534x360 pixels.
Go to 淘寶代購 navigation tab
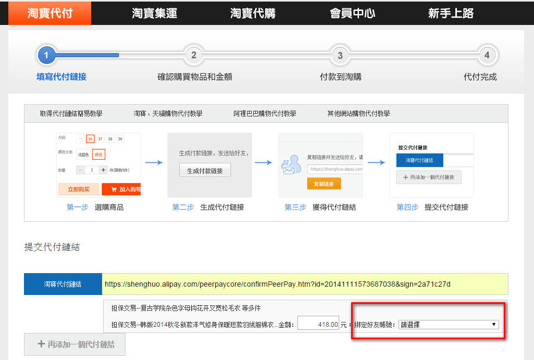253,13
